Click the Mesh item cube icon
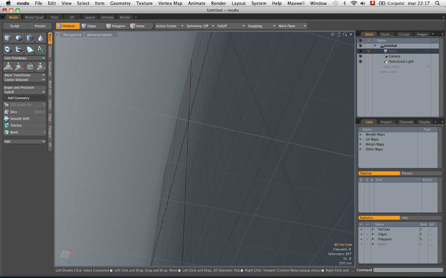446x278 pixels. pos(386,51)
